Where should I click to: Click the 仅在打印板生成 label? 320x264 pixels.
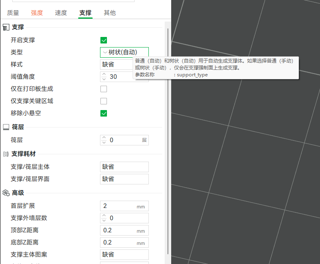(32, 89)
